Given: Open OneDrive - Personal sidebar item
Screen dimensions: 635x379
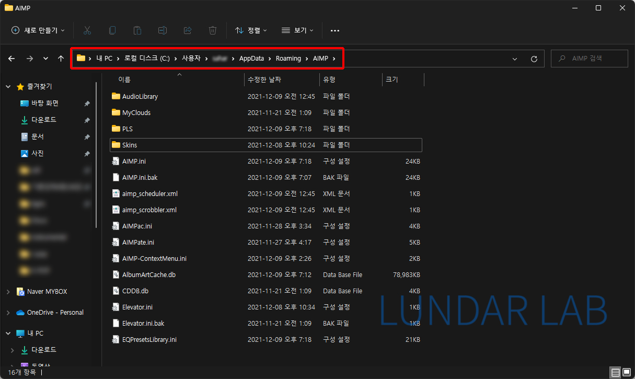Looking at the screenshot, I should click(x=55, y=312).
